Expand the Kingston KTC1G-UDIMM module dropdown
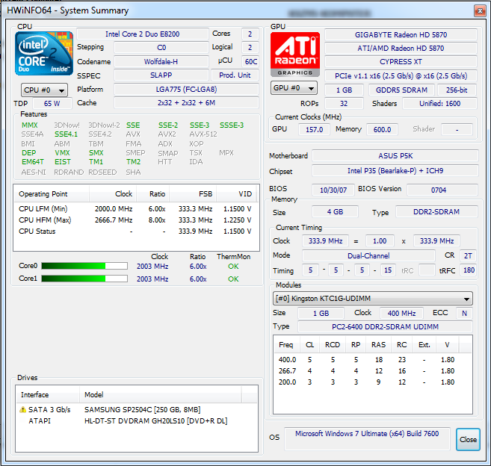Viewport: 491px width, 466px height. tap(373, 299)
